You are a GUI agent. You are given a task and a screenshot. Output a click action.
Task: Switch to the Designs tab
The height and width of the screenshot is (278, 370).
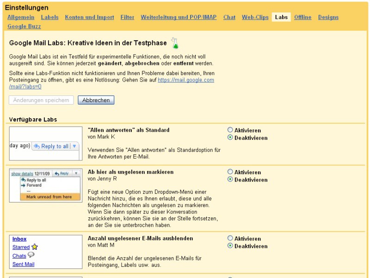pos(328,17)
